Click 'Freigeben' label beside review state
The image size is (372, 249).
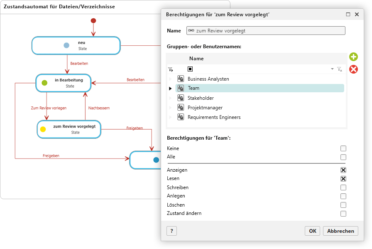(x=135, y=128)
